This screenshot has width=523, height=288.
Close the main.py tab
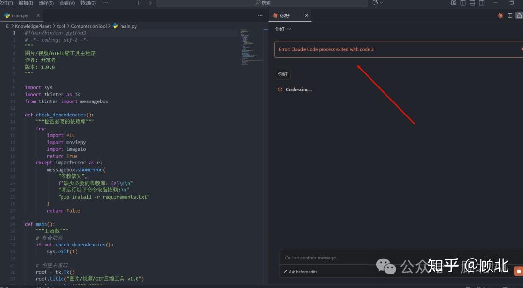tap(38, 15)
